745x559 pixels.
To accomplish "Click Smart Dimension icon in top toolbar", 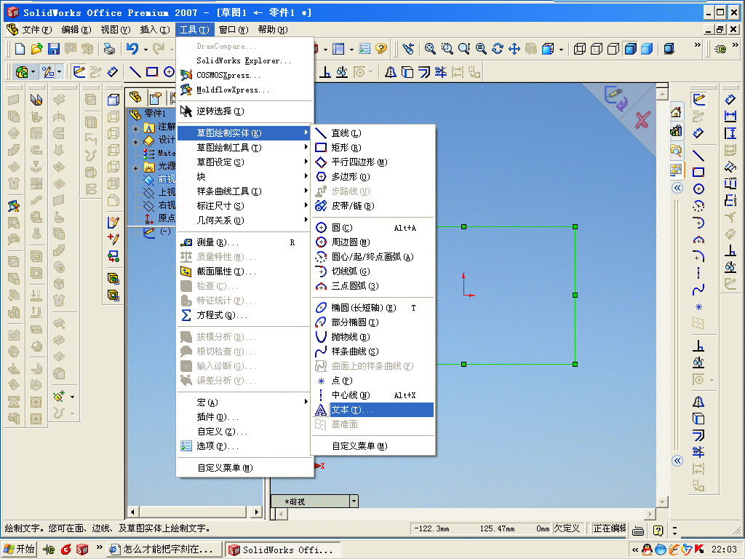I will 112,72.
